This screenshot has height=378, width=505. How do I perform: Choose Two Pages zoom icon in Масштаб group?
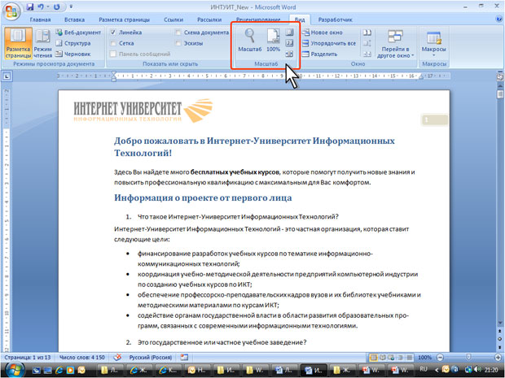(289, 43)
